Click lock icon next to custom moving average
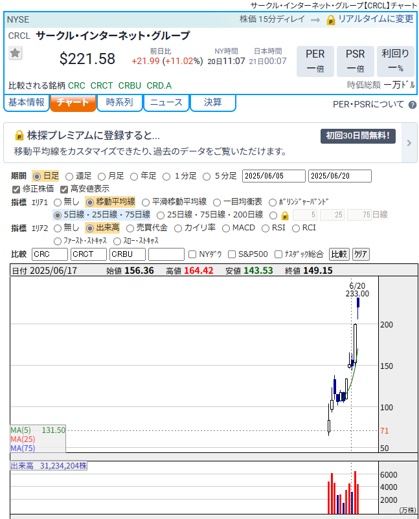This screenshot has width=419, height=519. [284, 215]
